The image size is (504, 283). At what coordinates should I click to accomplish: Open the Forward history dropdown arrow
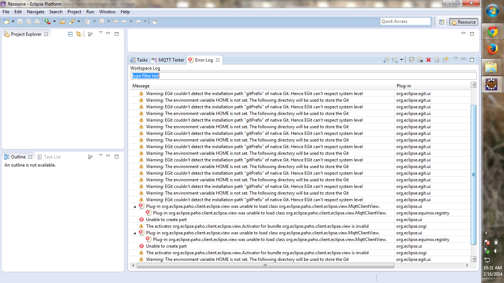pyautogui.click(x=145, y=21)
